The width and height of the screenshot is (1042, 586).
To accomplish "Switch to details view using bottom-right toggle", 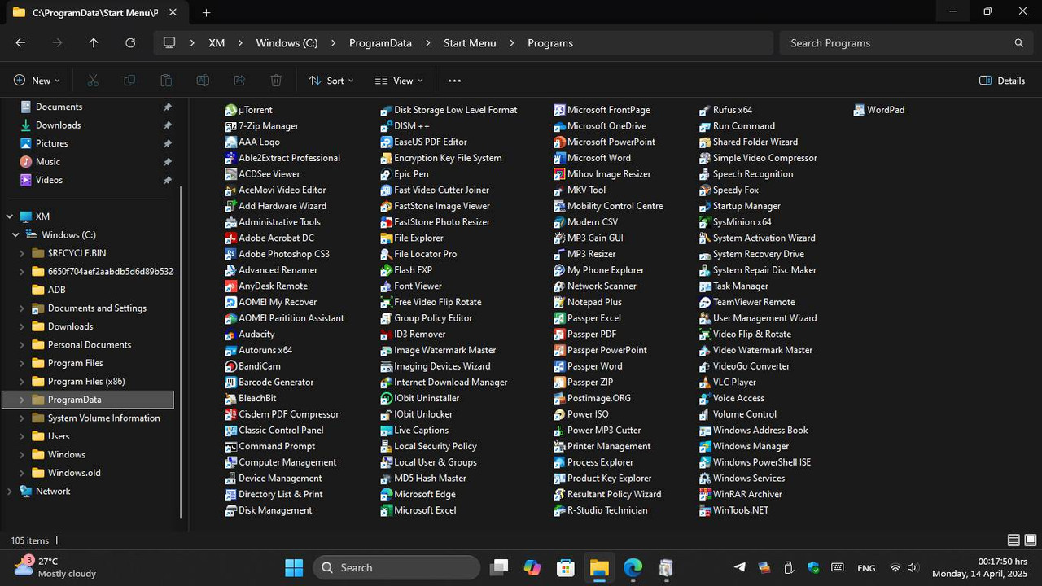I will click(1012, 540).
